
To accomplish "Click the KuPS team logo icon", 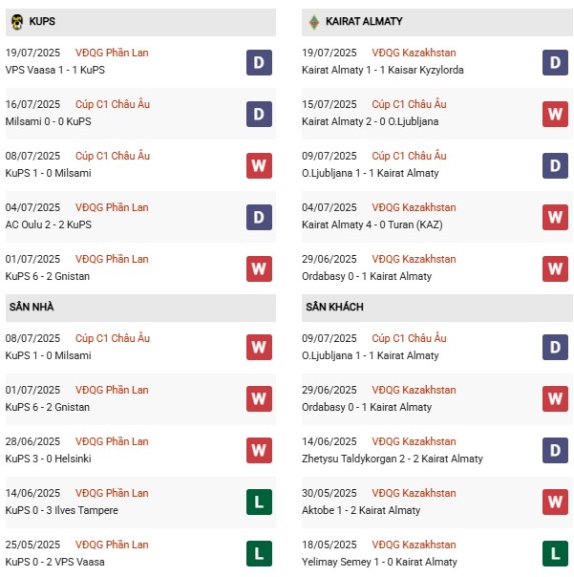I will (17, 21).
